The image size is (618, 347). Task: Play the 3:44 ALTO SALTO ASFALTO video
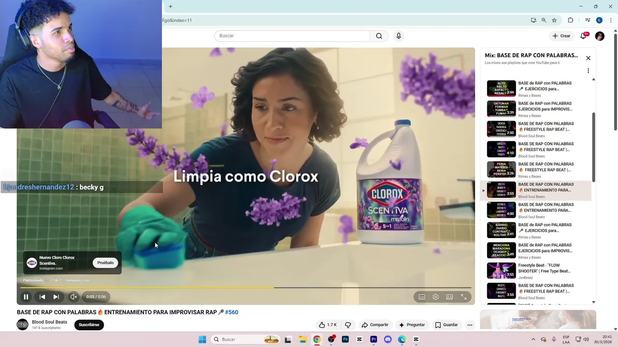pyautogui.click(x=501, y=89)
